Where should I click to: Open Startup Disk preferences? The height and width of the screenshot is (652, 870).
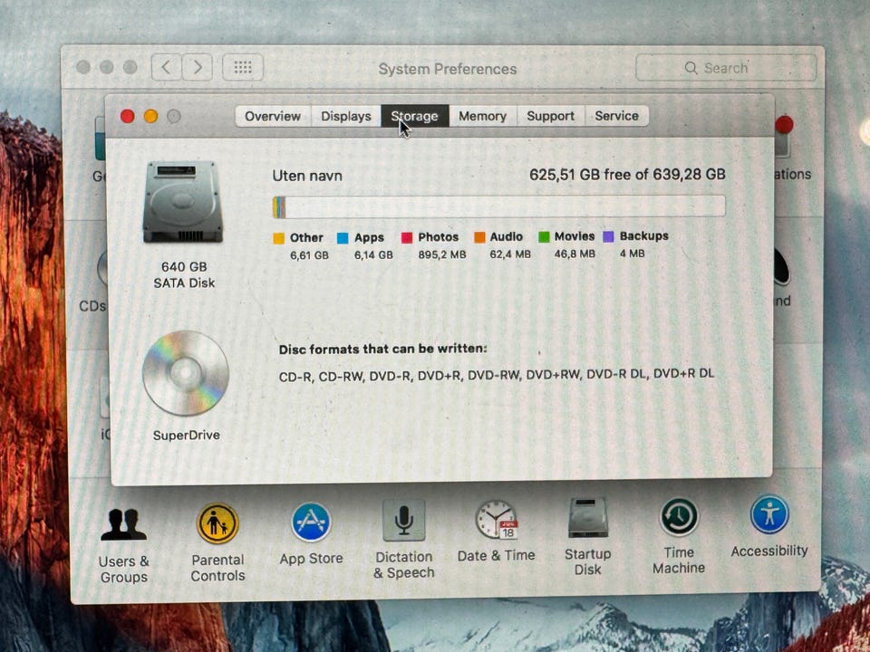pyautogui.click(x=587, y=536)
